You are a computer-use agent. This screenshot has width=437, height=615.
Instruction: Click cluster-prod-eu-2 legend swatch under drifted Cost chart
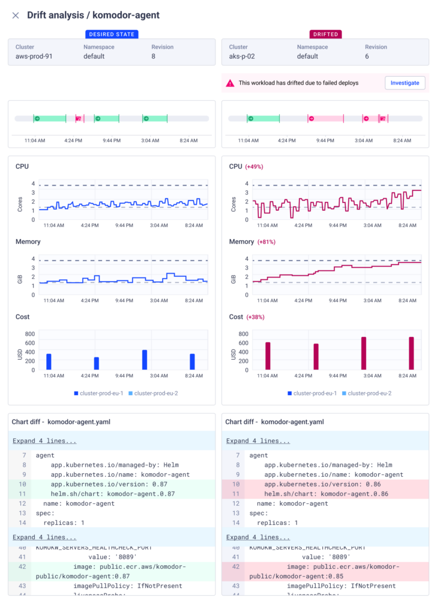coord(344,393)
